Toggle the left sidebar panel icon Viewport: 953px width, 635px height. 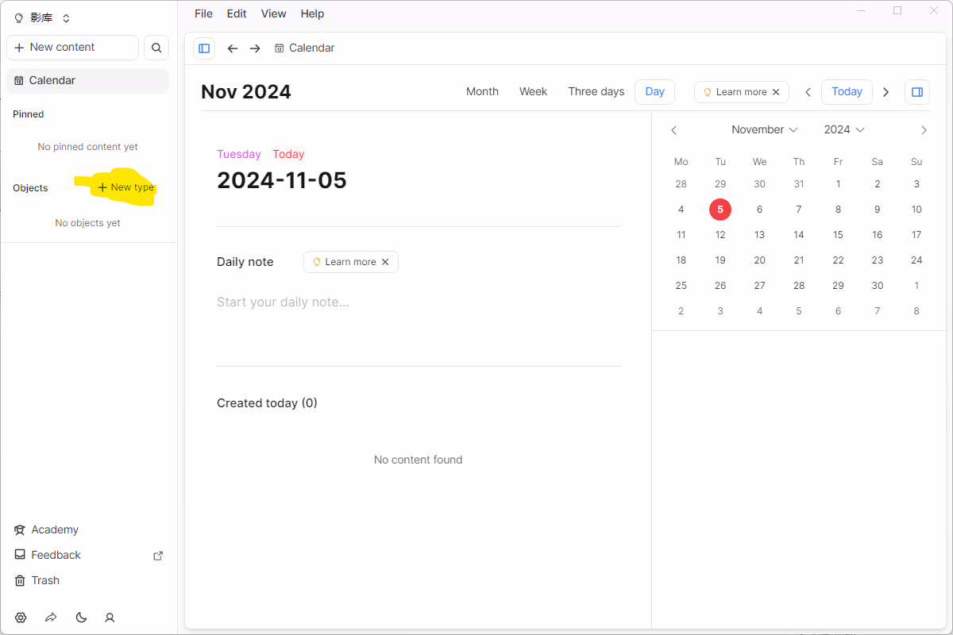[204, 48]
